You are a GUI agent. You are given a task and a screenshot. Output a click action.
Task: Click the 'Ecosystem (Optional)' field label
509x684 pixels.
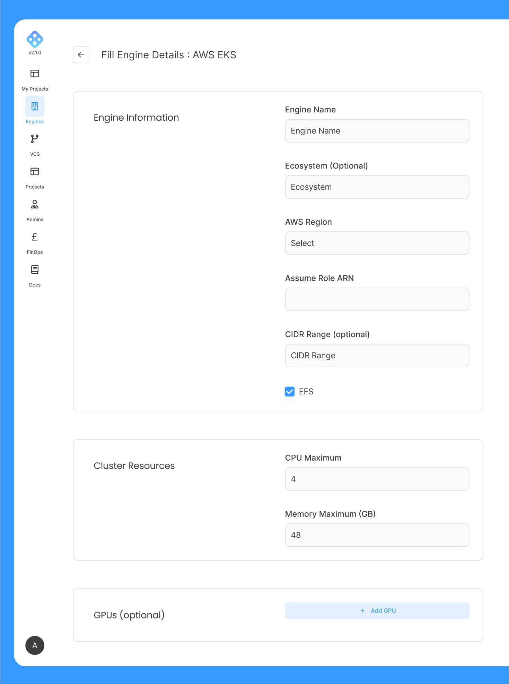click(x=326, y=166)
